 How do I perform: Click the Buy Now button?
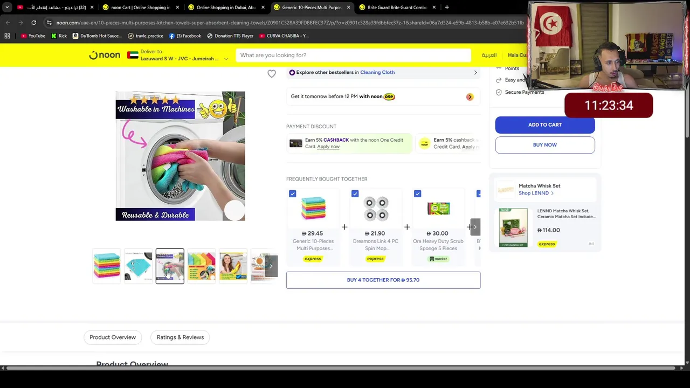click(545, 145)
